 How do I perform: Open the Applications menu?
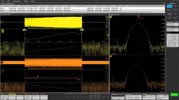click(x=17, y=1)
